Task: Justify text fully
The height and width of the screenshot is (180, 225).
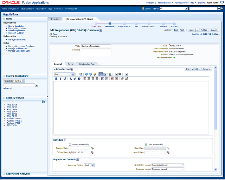Action: click(x=97, y=79)
